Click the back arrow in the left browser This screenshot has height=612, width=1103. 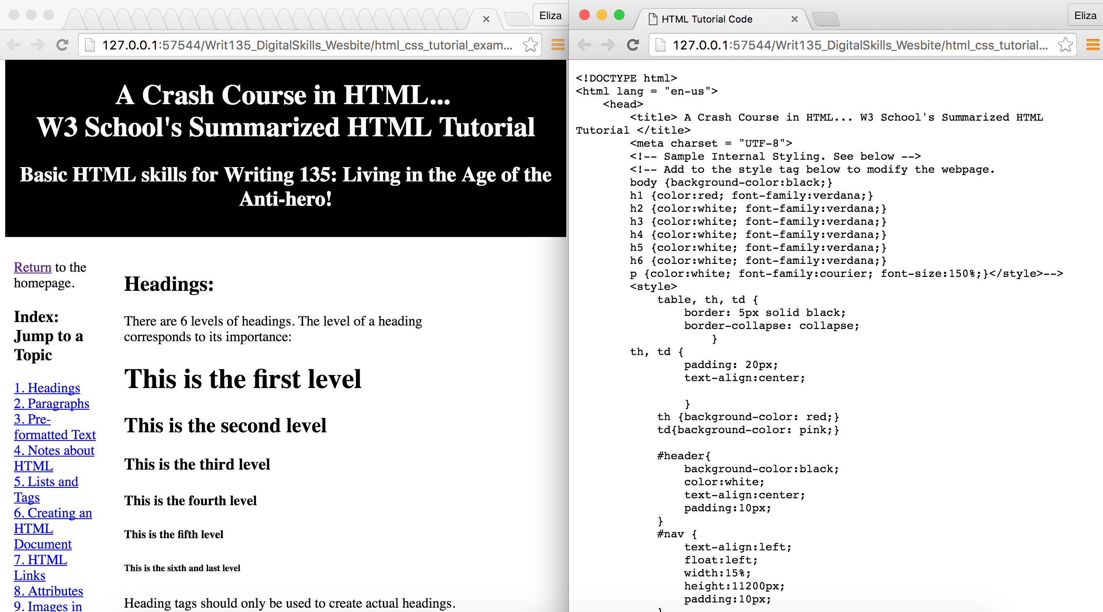13,45
